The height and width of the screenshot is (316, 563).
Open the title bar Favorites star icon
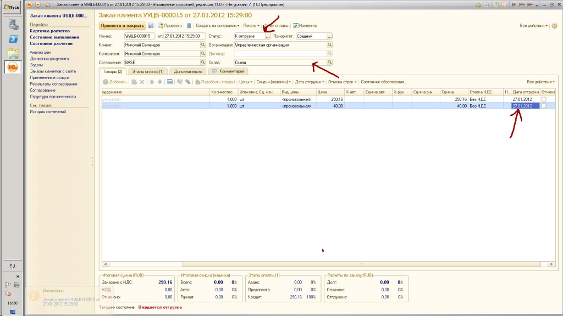[x=48, y=4]
